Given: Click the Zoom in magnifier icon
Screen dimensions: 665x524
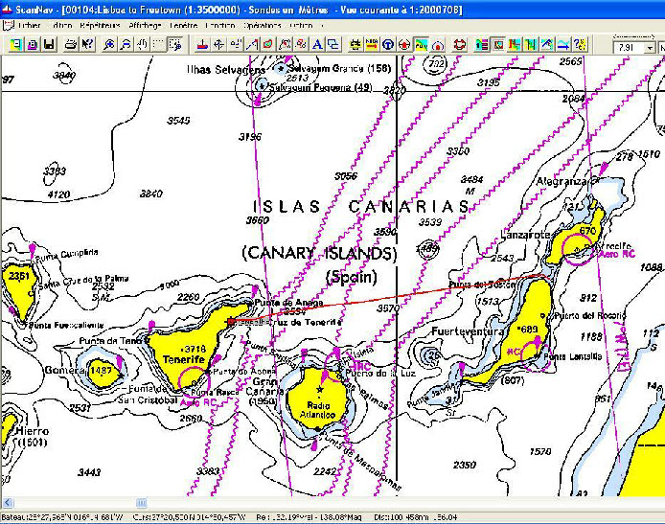Looking at the screenshot, I should 109,44.
